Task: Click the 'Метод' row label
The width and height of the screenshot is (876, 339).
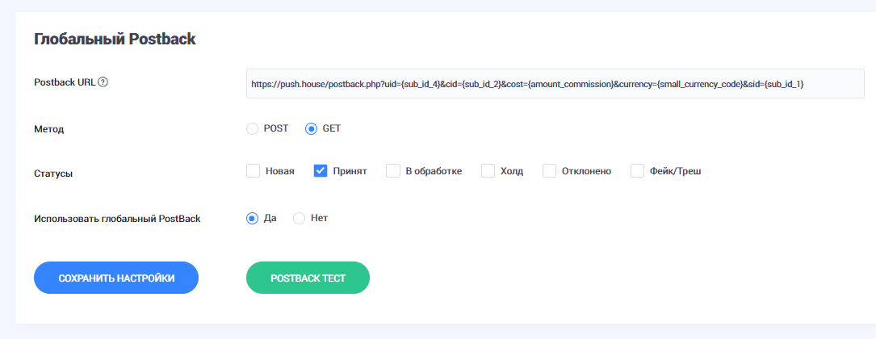Action: click(x=48, y=129)
